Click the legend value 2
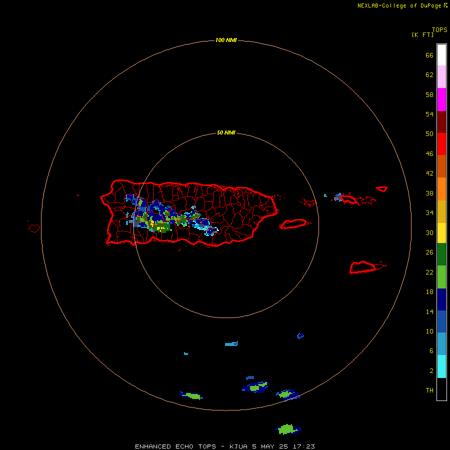Image resolution: width=450 pixels, height=450 pixels. pos(431,371)
